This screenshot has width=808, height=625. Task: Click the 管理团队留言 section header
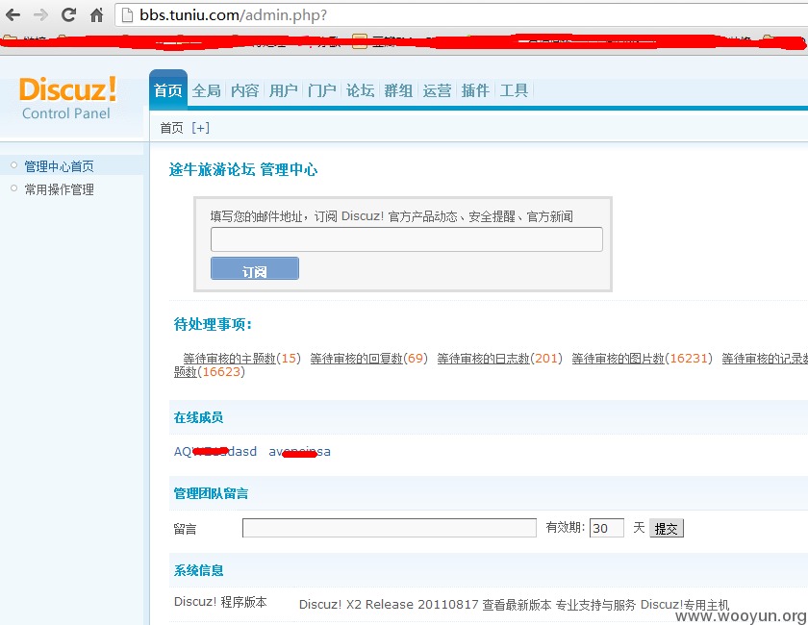point(211,493)
